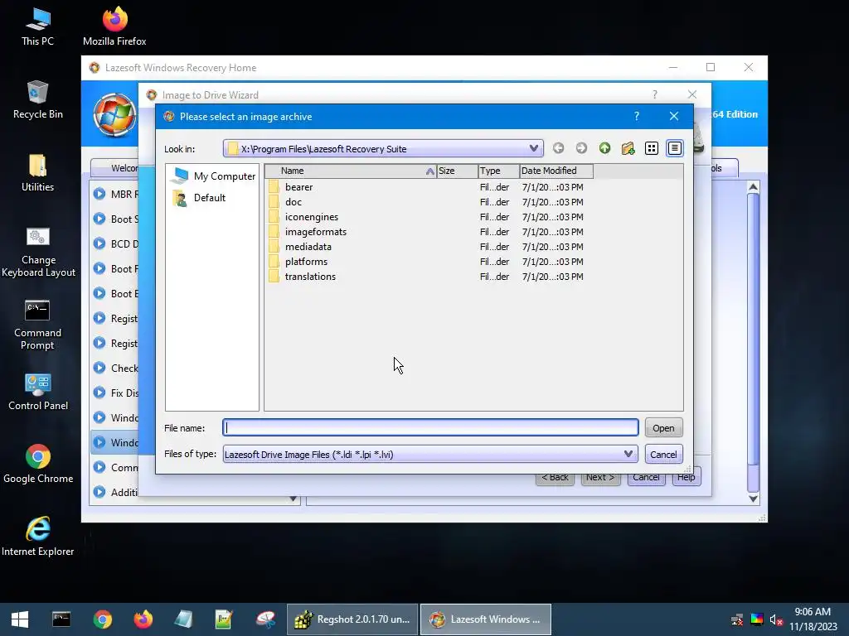Sort by the Date Modified column header
Screen dimensions: 849x636
(x=556, y=171)
